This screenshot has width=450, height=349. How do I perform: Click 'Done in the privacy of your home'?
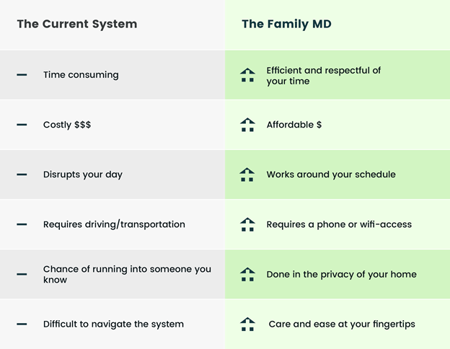tap(341, 274)
